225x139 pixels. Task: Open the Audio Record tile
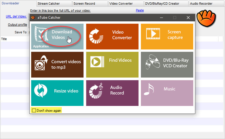tap(112, 93)
